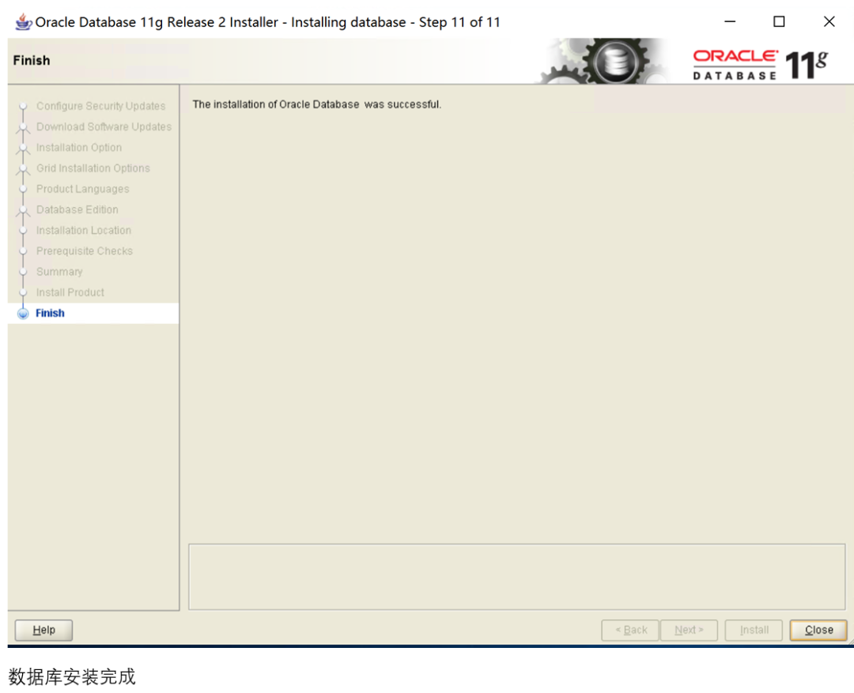The width and height of the screenshot is (854, 693).
Task: Click the Chinese caption below the window
Action: (72, 676)
